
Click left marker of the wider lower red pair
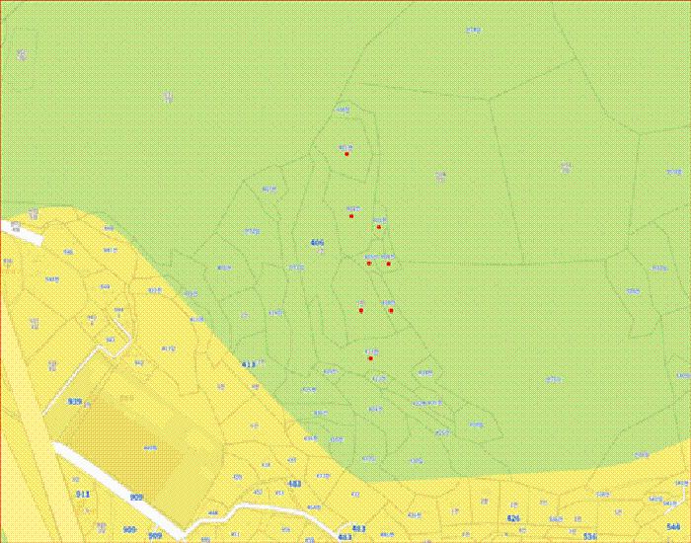pyautogui.click(x=361, y=310)
